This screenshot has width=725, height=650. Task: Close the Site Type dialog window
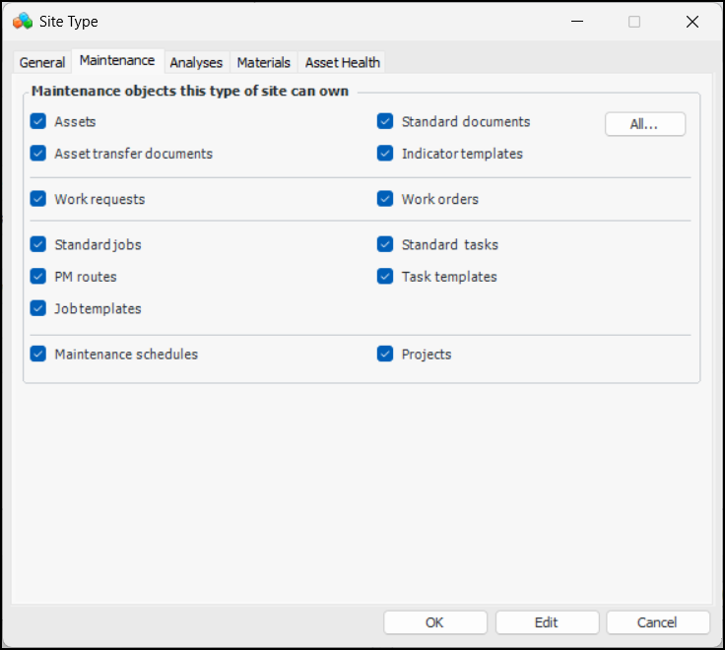[692, 22]
